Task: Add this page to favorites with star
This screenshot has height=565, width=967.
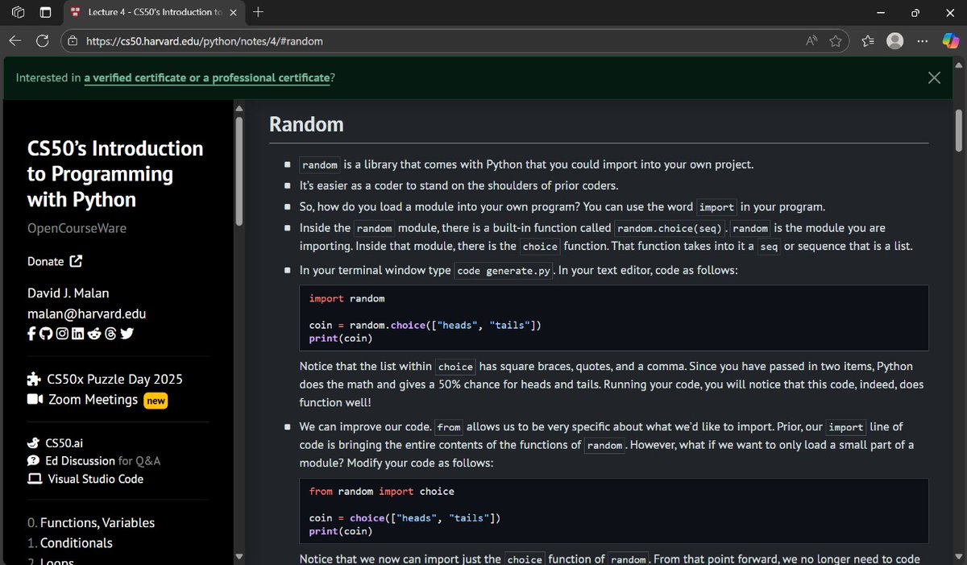Action: (836, 40)
